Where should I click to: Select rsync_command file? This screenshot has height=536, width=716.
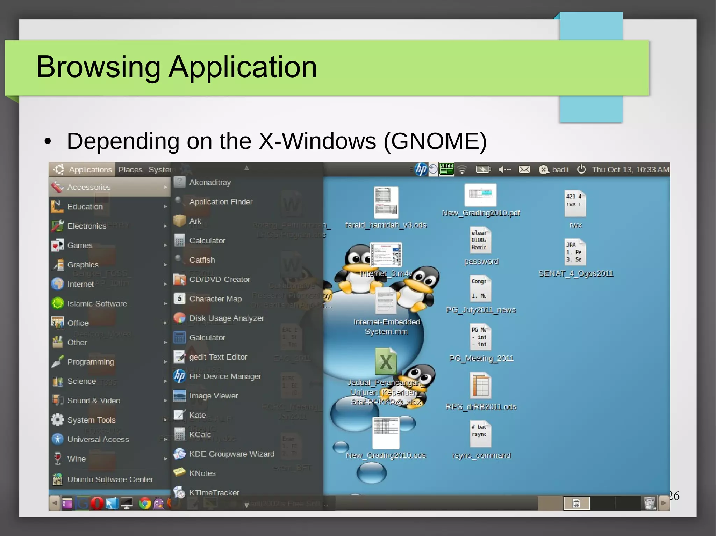(481, 440)
